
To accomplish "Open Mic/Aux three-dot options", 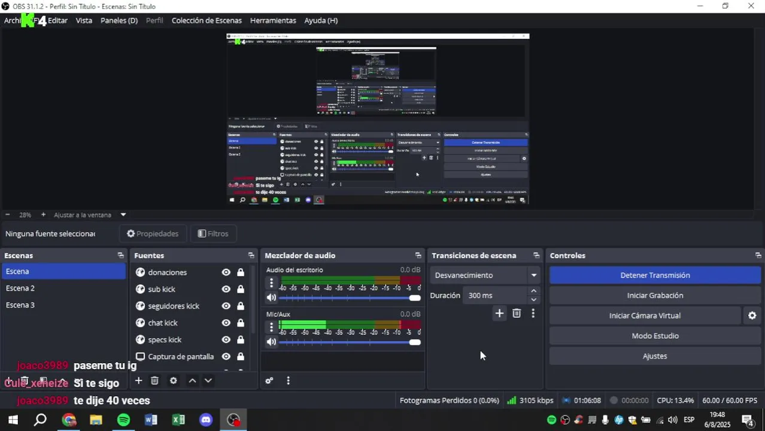I will click(x=271, y=327).
